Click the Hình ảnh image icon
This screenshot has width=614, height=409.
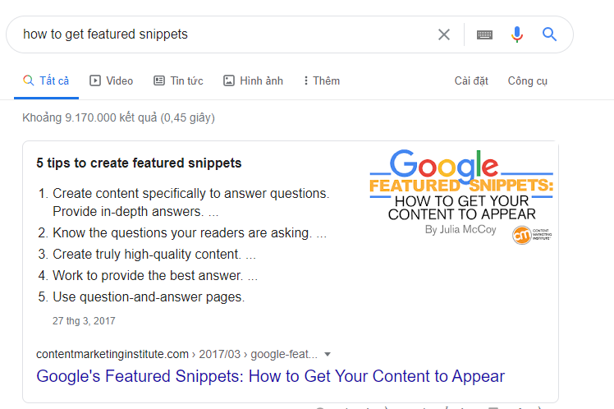click(229, 80)
